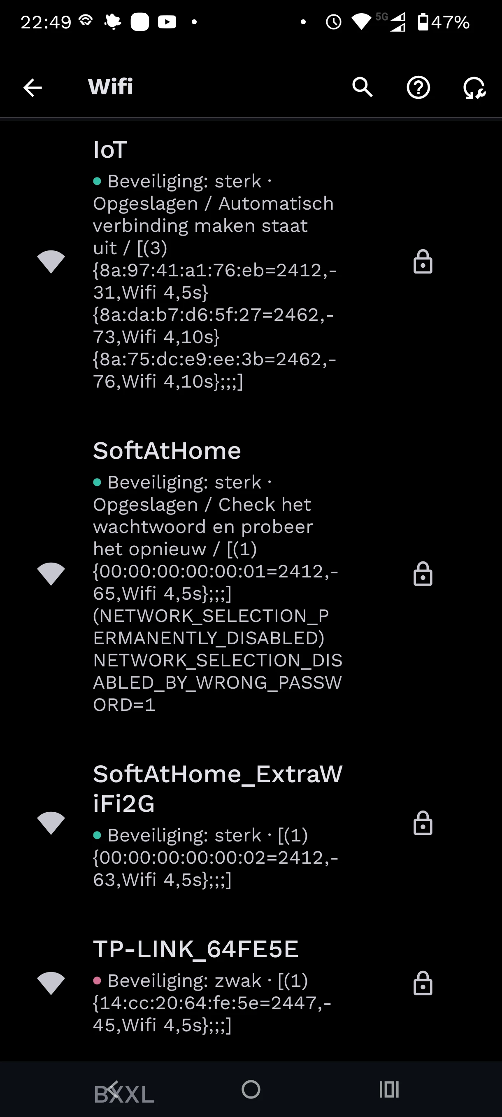Tap the battery 47% status indicator

pos(444,22)
